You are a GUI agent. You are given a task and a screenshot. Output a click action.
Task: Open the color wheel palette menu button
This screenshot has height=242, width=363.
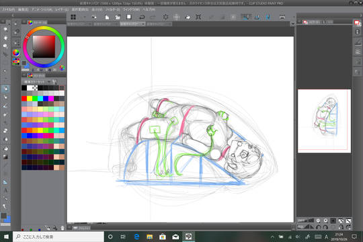coord(24,22)
